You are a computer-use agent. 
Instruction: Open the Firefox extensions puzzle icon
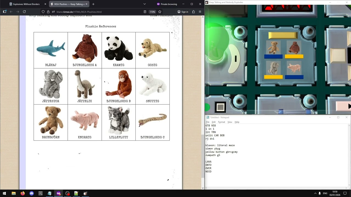click(194, 12)
